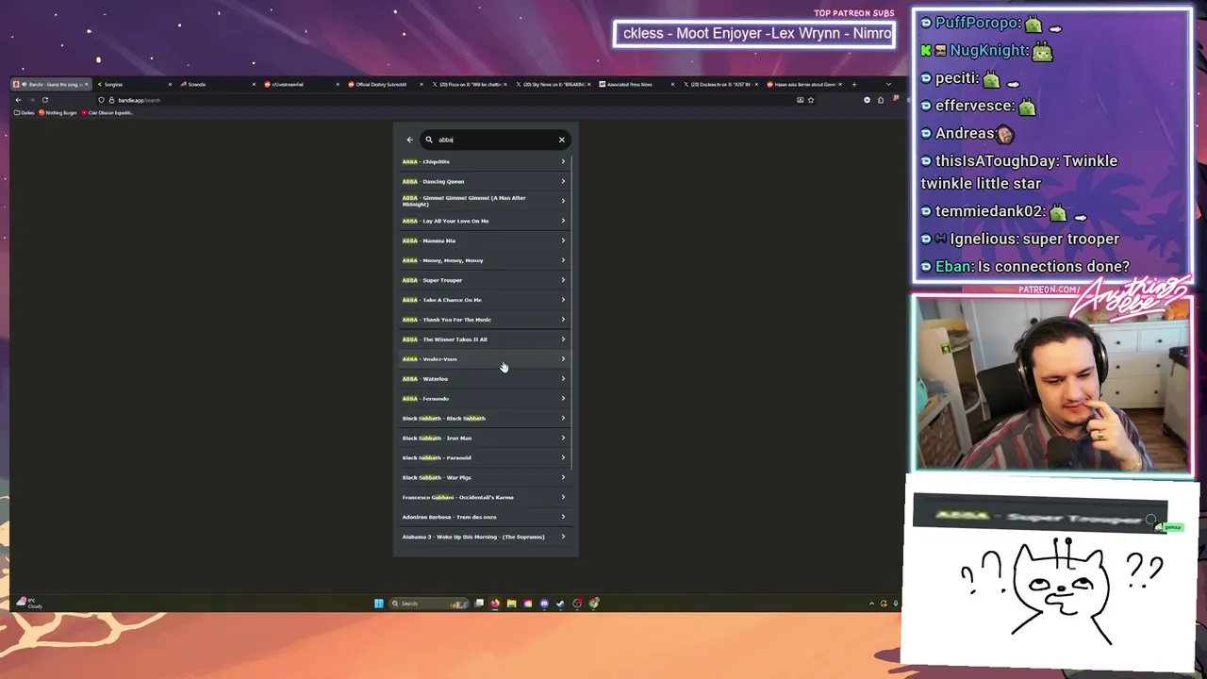The height and width of the screenshot is (679, 1207).
Task: Open chevron for The Winner Takes It All
Action: (x=563, y=339)
